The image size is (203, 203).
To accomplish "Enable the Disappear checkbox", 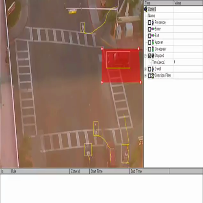I will pos(149,49).
